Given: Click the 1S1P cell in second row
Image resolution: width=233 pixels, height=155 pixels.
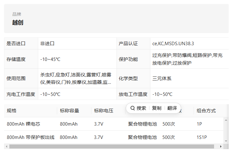Looking at the screenshot, I should click(202, 137).
